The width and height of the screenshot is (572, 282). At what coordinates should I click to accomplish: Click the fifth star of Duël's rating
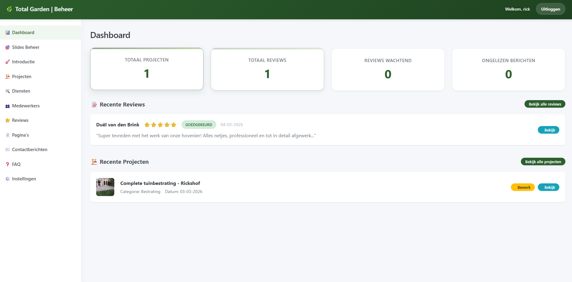click(174, 125)
